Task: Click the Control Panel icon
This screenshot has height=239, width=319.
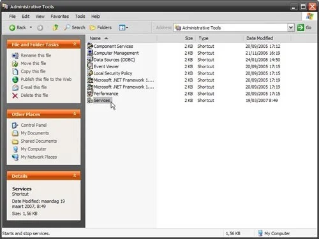Action: (x=15, y=126)
